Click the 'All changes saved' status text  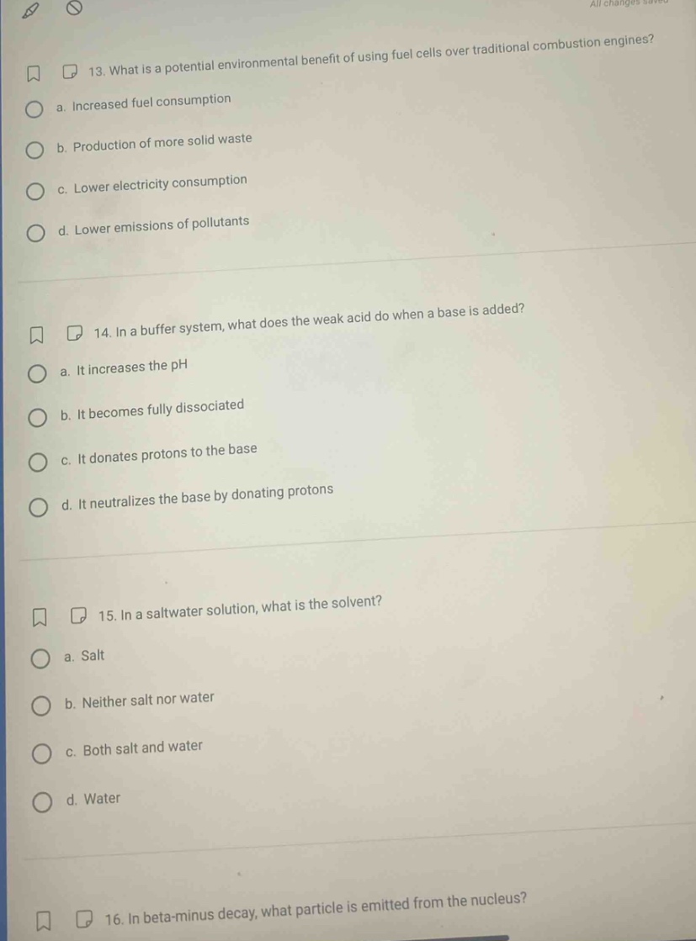(642, 3)
